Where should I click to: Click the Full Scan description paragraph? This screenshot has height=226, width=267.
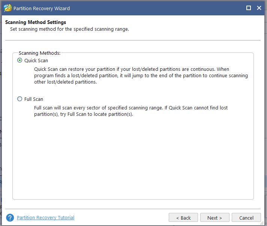pyautogui.click(x=131, y=111)
